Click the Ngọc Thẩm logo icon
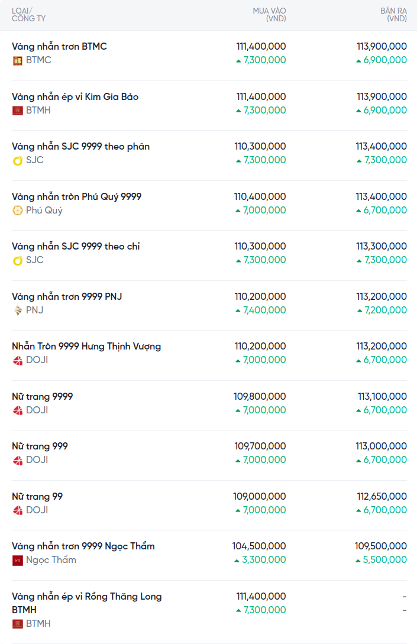Screen dimensions: 417x644 click(18, 560)
